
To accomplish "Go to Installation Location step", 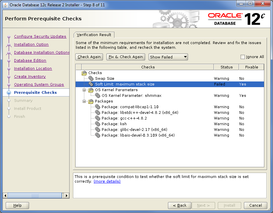I will click(x=33, y=68).
